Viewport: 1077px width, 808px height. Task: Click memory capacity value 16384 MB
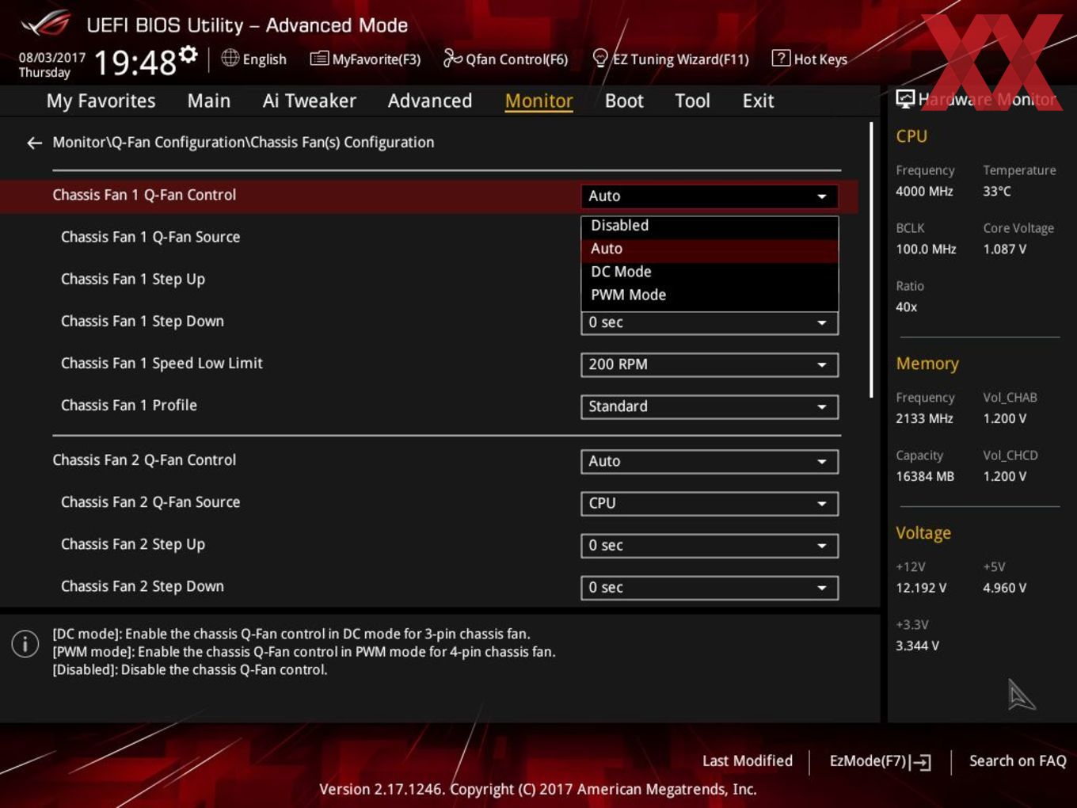tap(925, 476)
